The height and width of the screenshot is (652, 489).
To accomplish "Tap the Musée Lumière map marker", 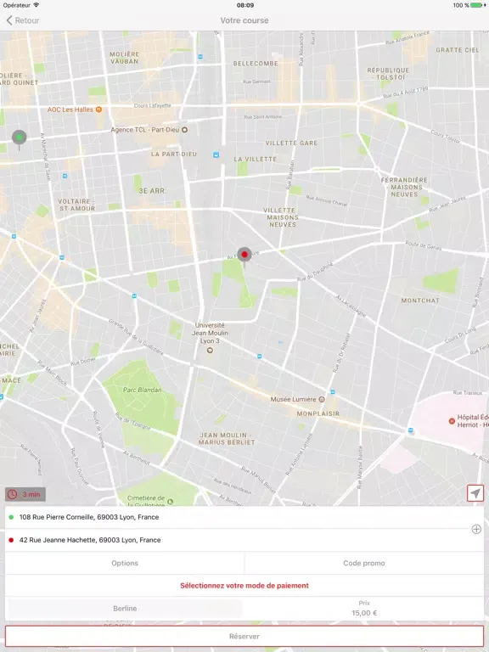I will click(322, 399).
